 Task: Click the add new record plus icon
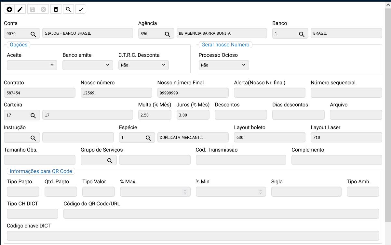[x=9, y=9]
